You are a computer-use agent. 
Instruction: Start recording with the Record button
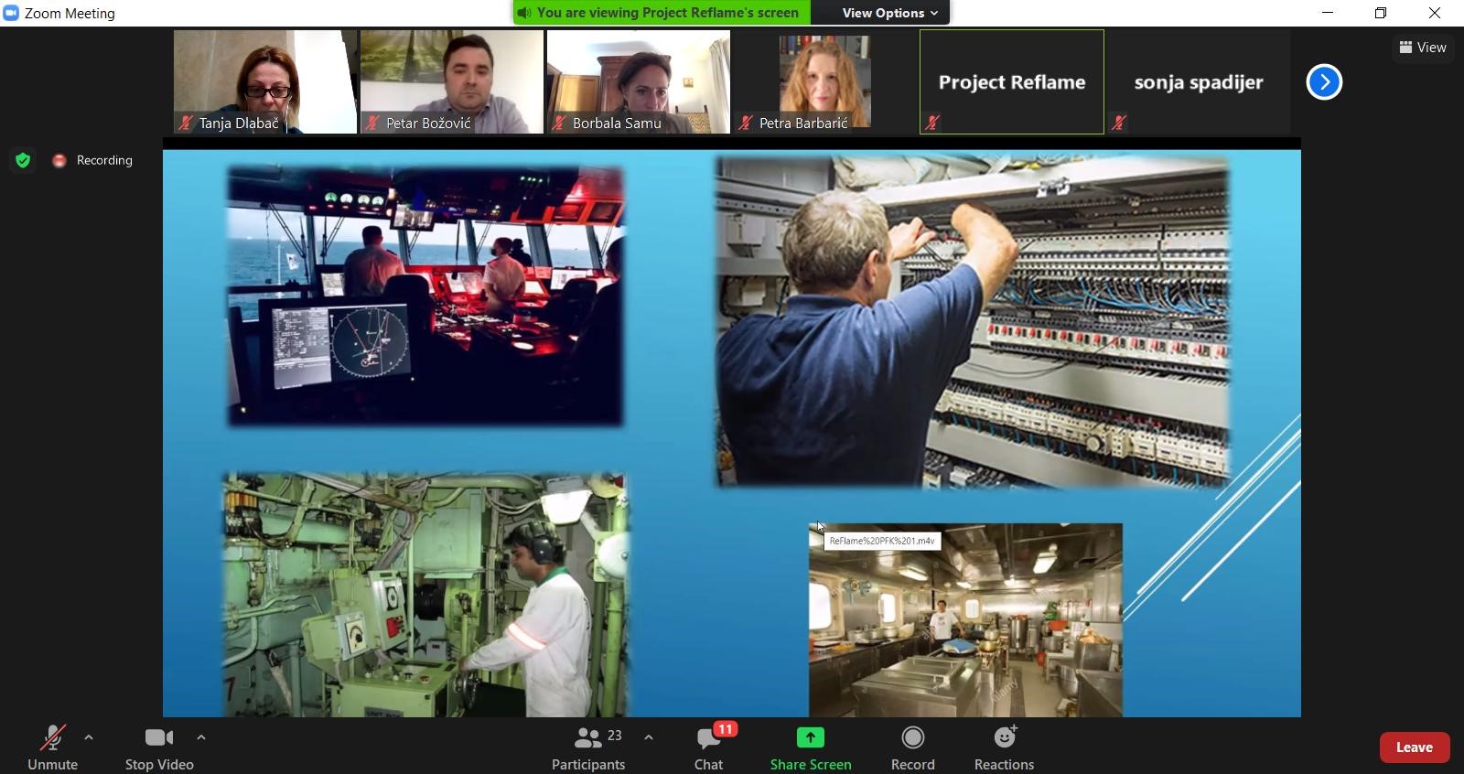click(x=912, y=747)
